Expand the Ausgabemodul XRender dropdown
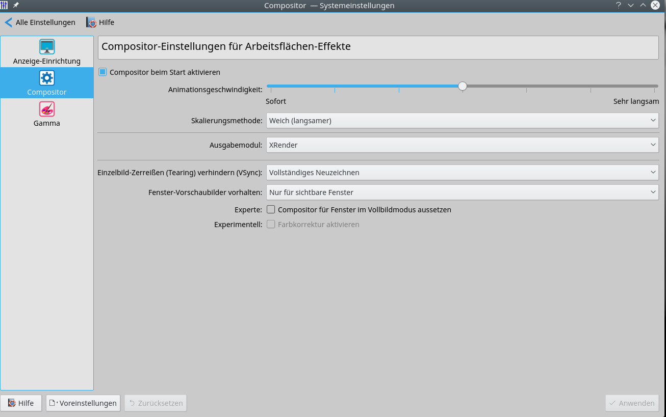The image size is (666, 417). point(462,145)
